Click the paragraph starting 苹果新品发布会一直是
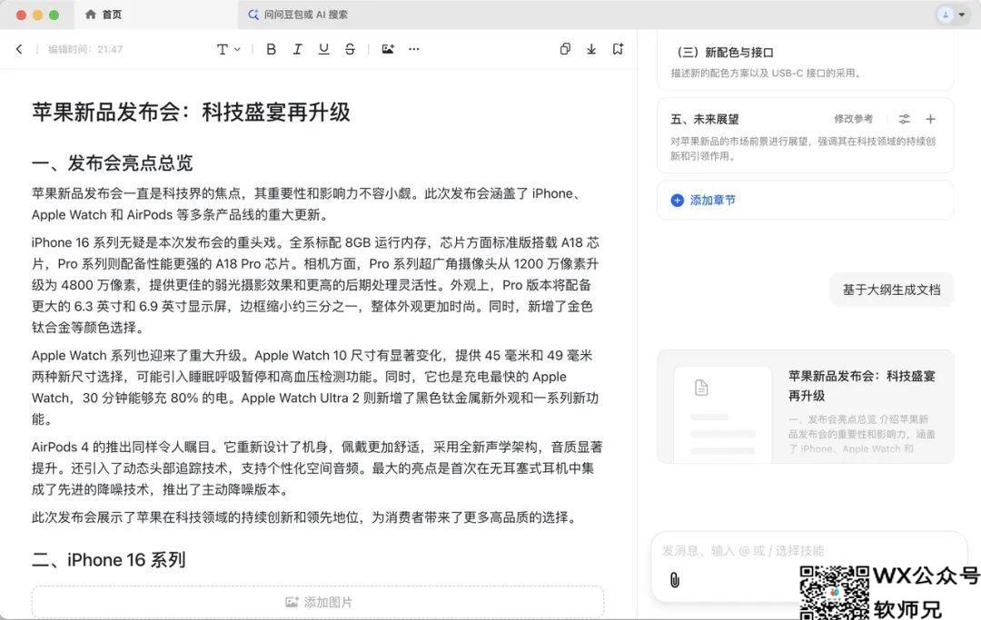Viewport: 981px width, 620px height. coord(308,203)
